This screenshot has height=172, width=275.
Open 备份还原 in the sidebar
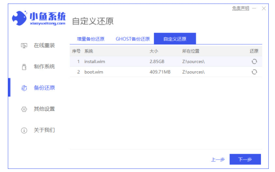[44, 88]
